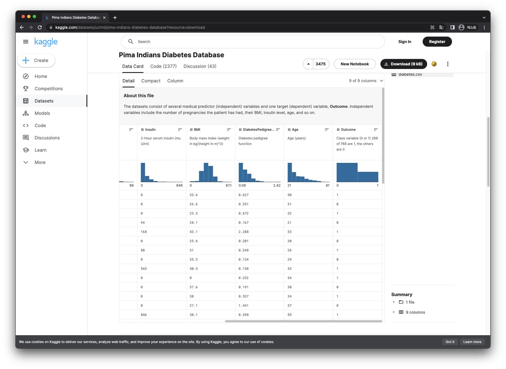Click the data panel vertical scrollbar
The image size is (506, 369).
(x=383, y=136)
